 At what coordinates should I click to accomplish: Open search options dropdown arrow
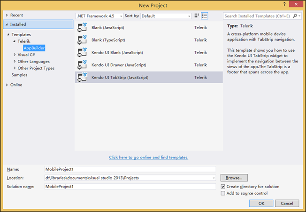click(x=299, y=16)
